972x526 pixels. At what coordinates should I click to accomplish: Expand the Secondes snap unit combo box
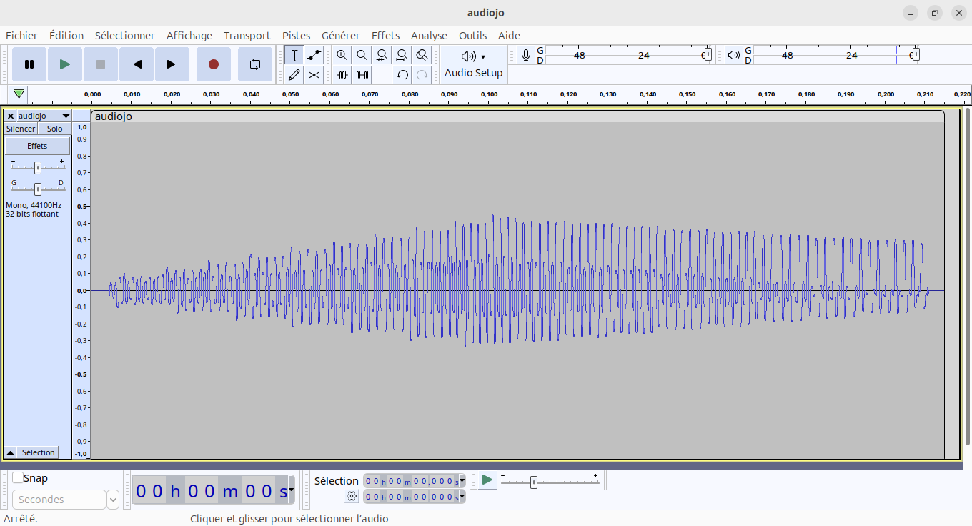[113, 500]
